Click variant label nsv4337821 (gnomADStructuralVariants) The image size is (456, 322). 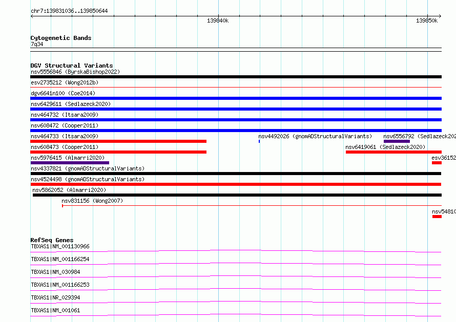pos(88,168)
